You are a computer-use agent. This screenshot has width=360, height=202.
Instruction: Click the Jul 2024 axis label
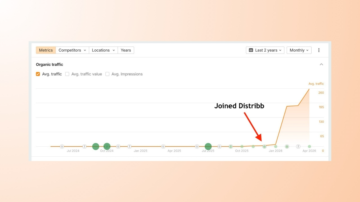click(73, 151)
